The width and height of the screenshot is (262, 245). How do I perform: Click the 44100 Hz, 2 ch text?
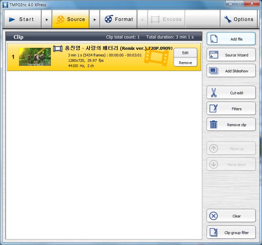81,66
